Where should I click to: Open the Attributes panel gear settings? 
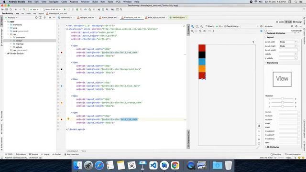tap(296, 26)
